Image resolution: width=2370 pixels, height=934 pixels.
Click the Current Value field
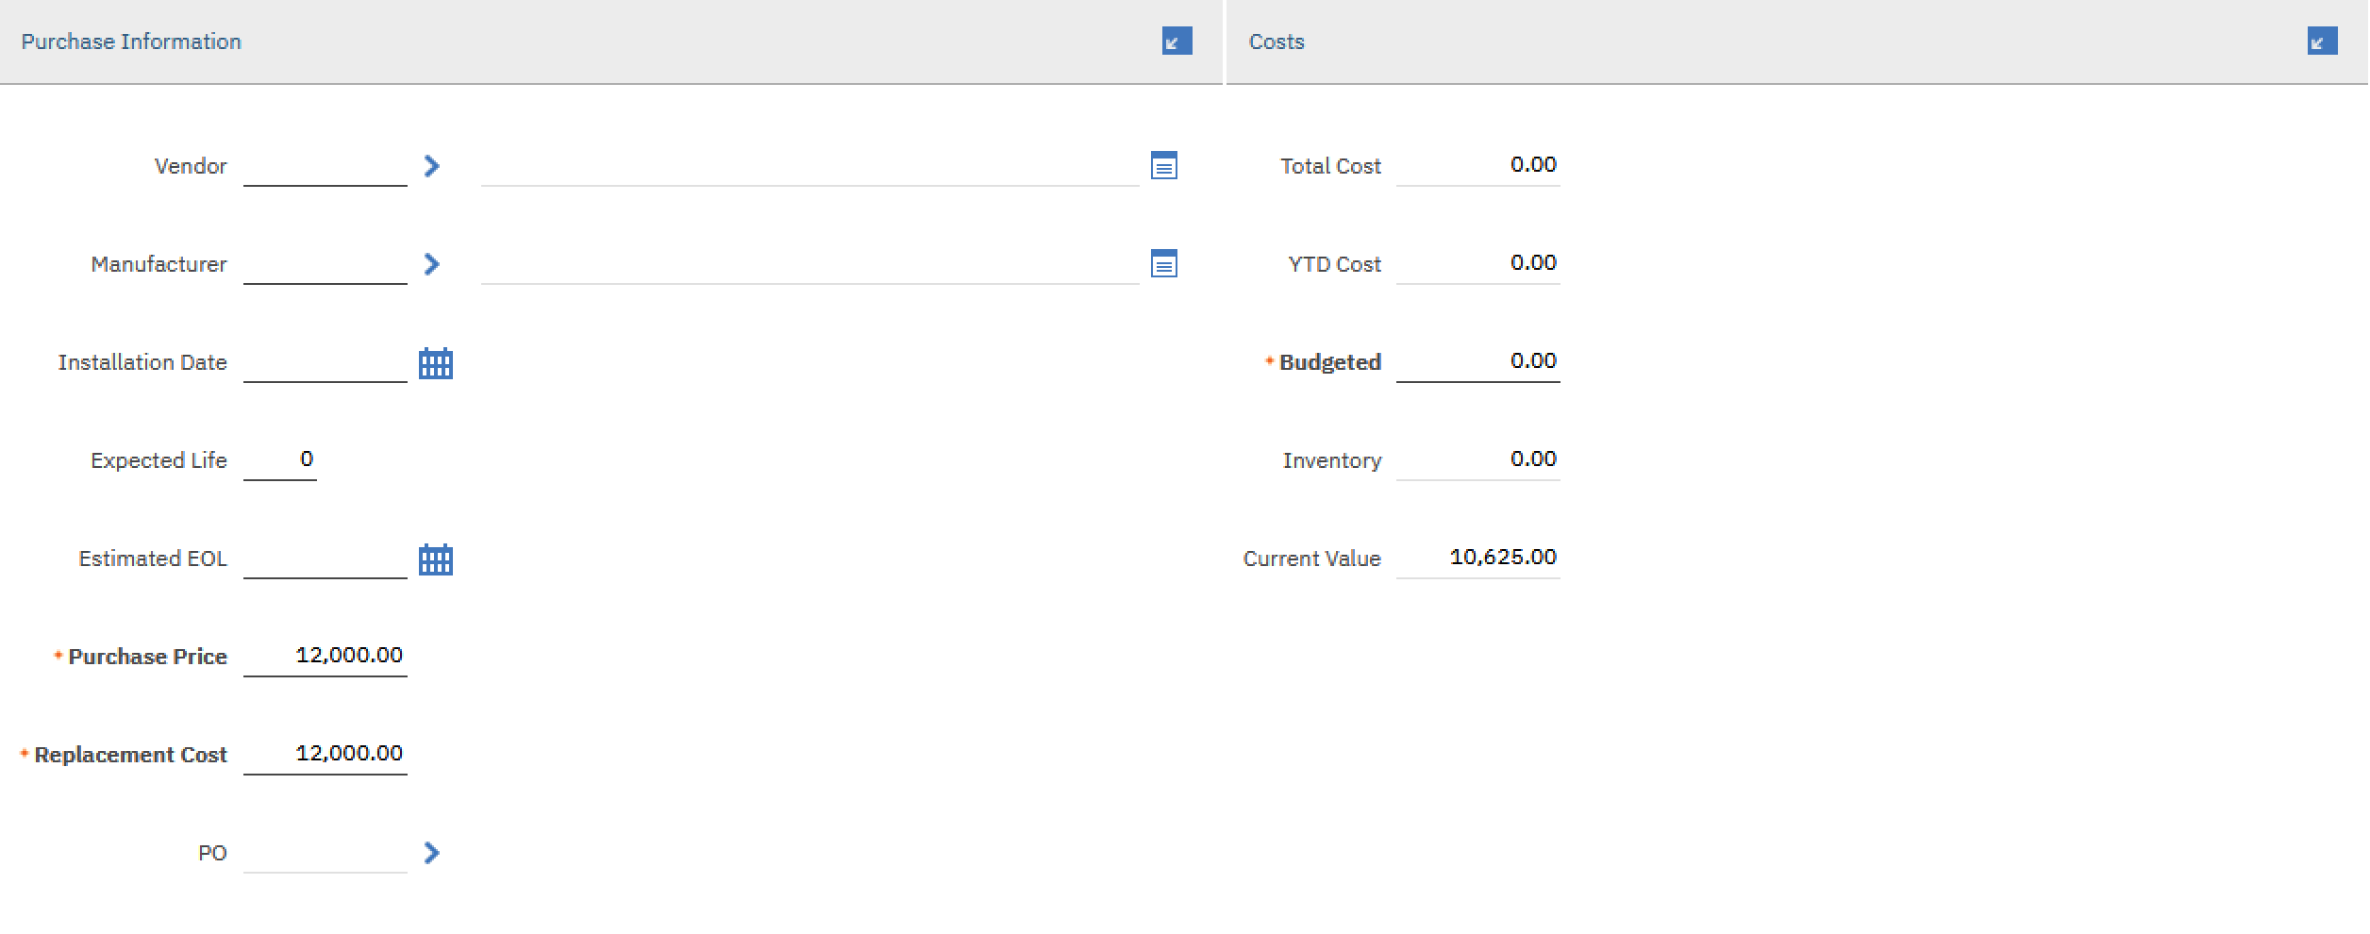[1477, 557]
